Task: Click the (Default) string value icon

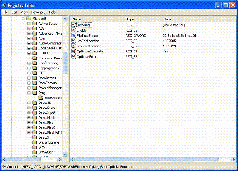Action: pos(74,25)
